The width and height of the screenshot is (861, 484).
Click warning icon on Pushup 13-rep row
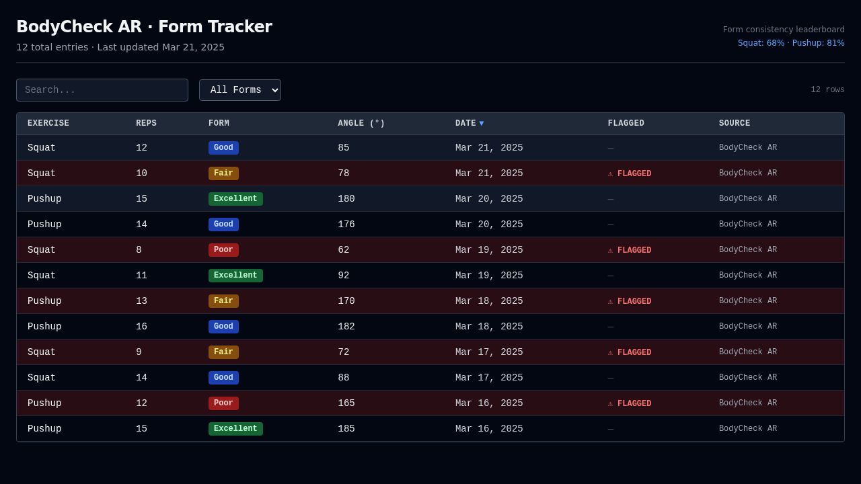611,301
